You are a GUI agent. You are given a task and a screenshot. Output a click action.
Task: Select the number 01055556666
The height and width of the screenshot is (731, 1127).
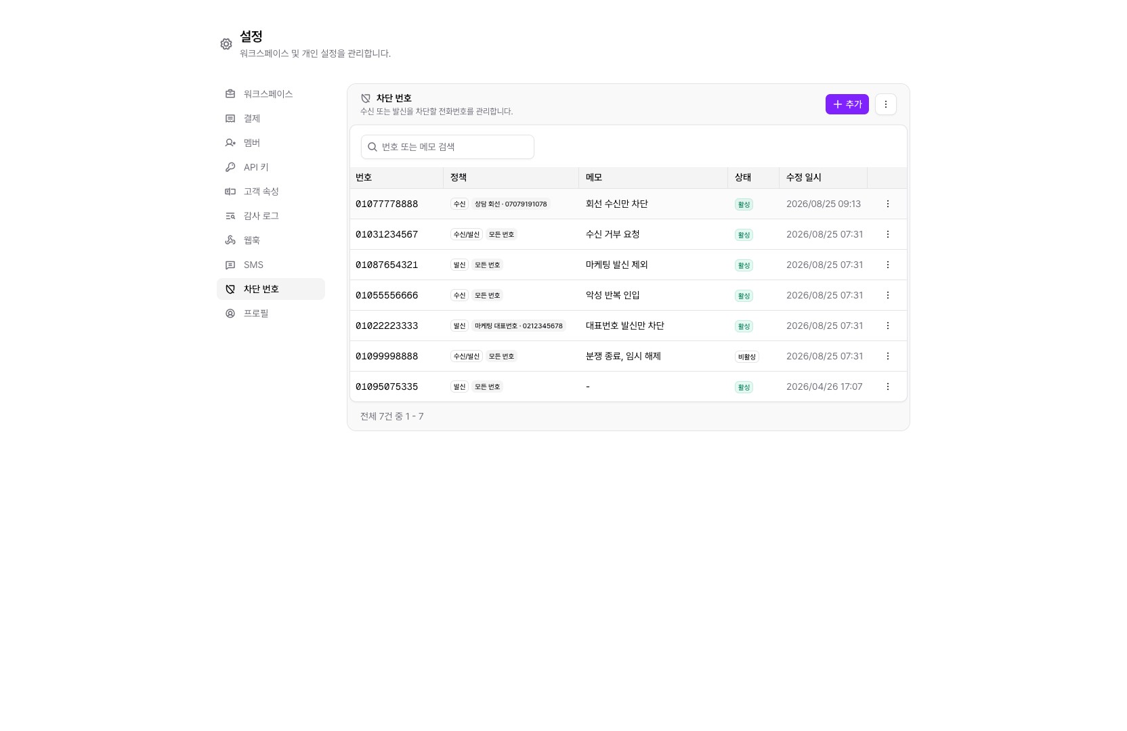387,295
